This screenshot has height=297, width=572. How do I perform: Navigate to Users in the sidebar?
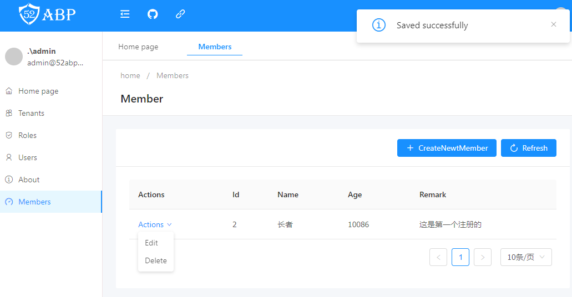[x=28, y=157]
